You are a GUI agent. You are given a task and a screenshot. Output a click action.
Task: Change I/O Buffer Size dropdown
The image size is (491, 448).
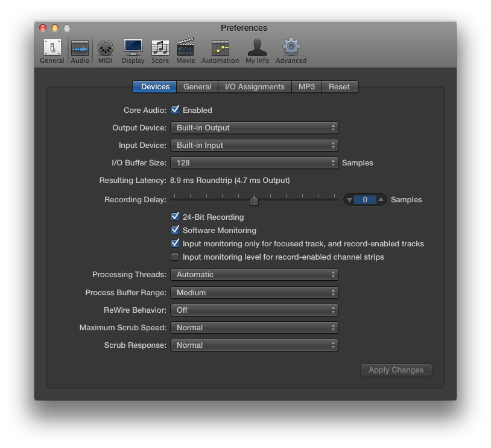coord(255,162)
